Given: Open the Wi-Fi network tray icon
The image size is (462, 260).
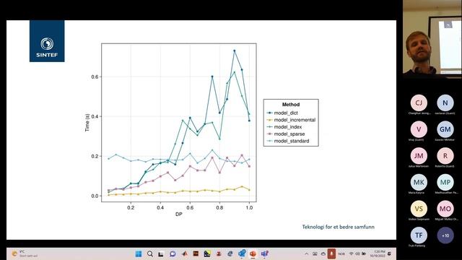Looking at the screenshot, I should pos(352,253).
